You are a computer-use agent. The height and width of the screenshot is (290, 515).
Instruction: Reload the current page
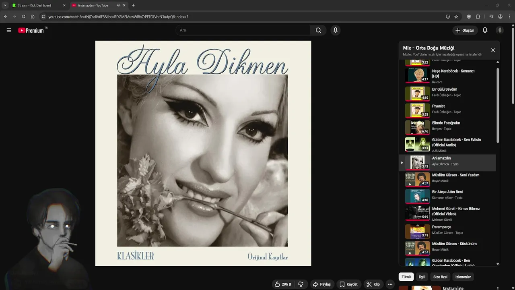click(23, 17)
